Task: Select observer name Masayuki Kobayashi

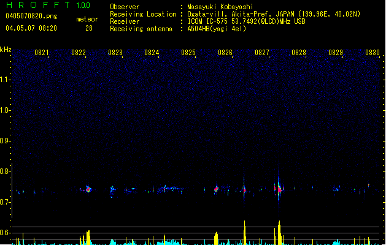Action: 220,7
